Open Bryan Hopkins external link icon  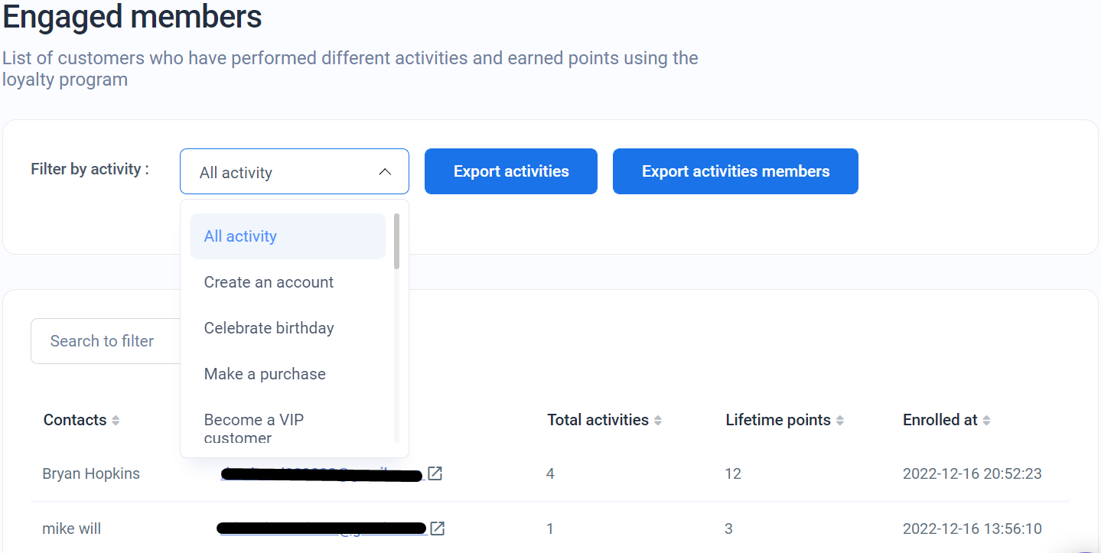(435, 473)
